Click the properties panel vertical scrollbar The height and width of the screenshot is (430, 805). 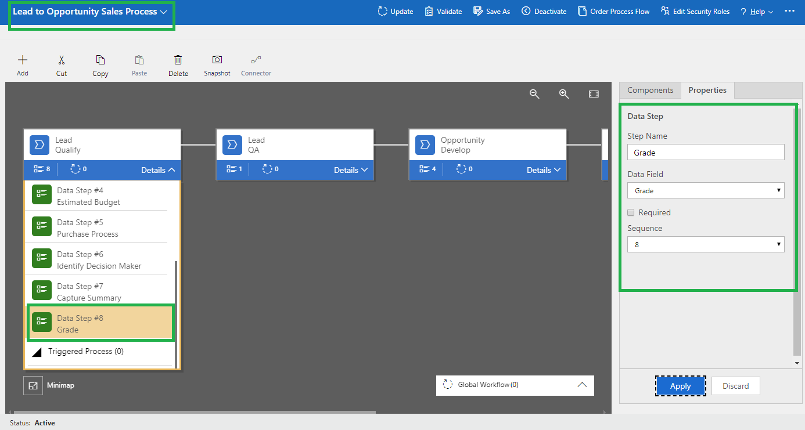[x=797, y=231]
